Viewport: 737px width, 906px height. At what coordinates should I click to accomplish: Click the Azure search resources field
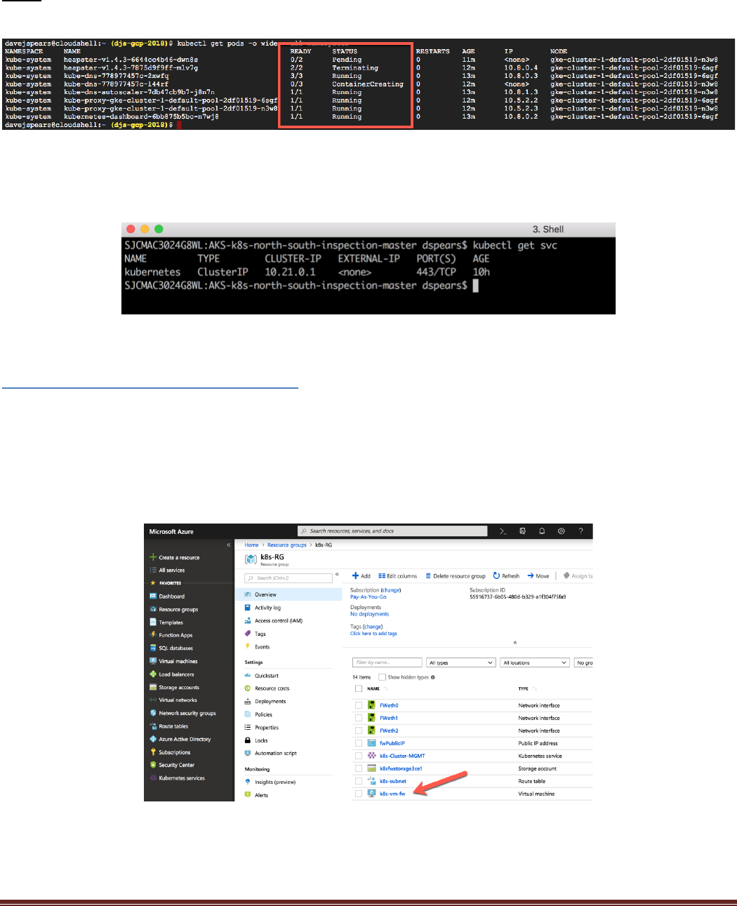[392, 531]
